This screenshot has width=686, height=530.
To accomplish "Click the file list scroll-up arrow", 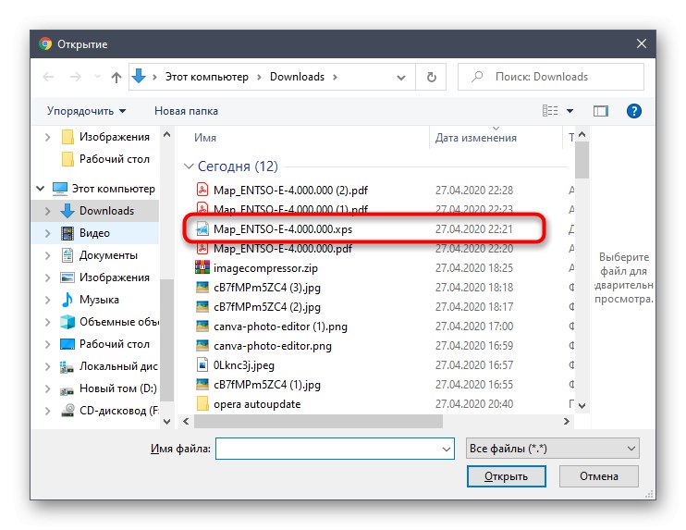I will pos(582,134).
